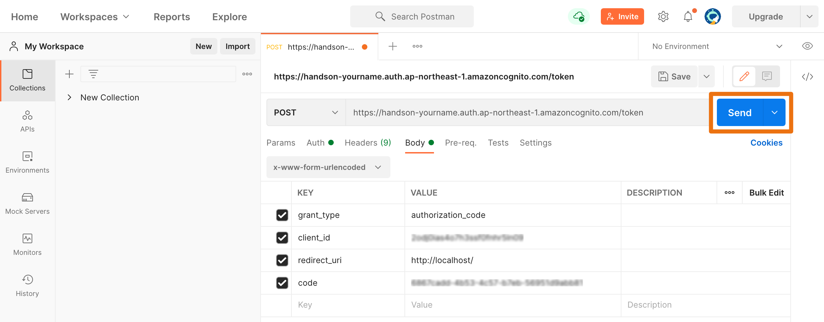Click the http://localhost/ value cell

(513, 260)
